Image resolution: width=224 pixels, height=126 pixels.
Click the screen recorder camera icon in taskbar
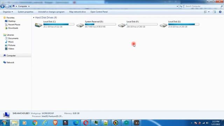click(x=136, y=123)
